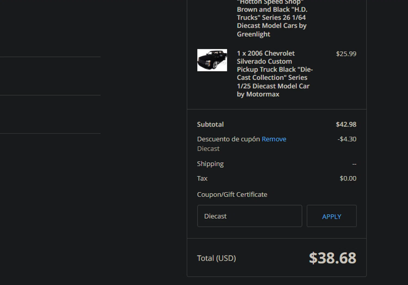Focus the Coupon/Gift Certificate input field
Viewport: 408px width, 285px height.
click(249, 216)
